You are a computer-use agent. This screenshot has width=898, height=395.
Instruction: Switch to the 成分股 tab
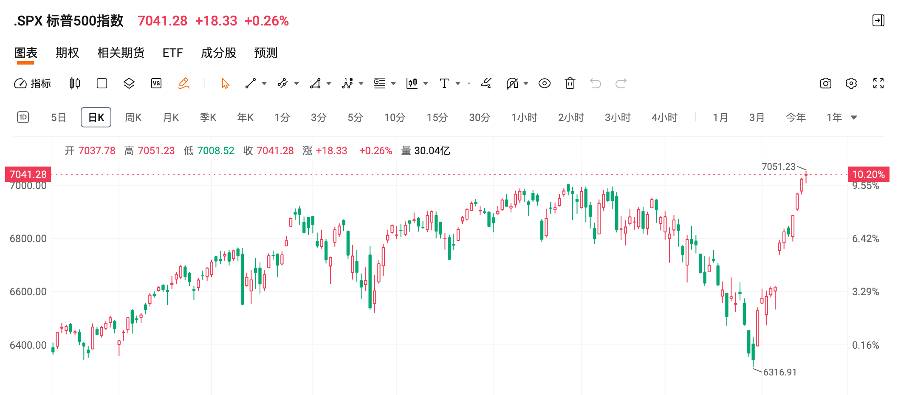click(x=219, y=53)
